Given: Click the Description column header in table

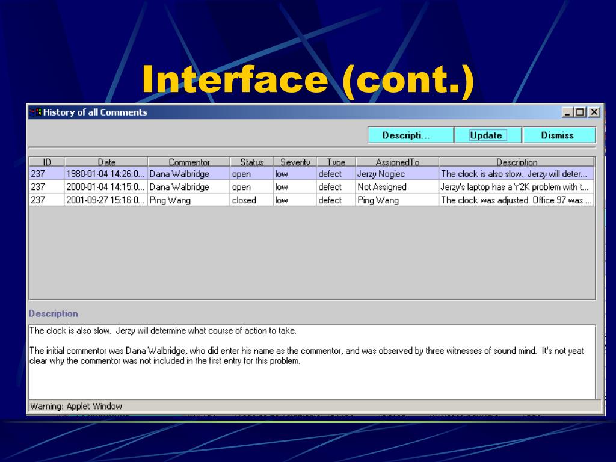Looking at the screenshot, I should tap(517, 162).
